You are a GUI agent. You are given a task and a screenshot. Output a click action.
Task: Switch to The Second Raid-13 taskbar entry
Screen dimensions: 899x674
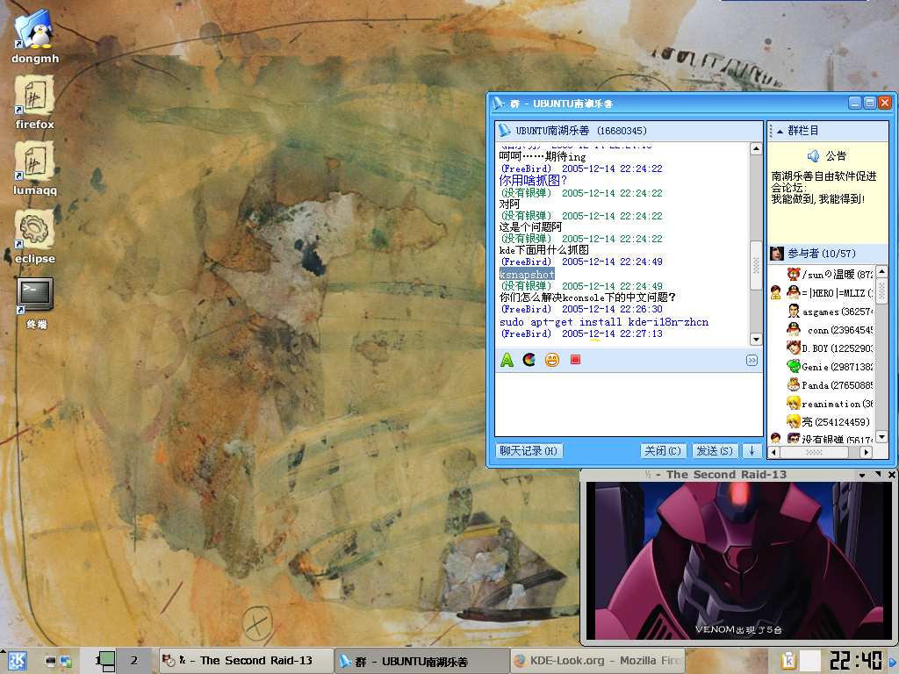(x=247, y=661)
